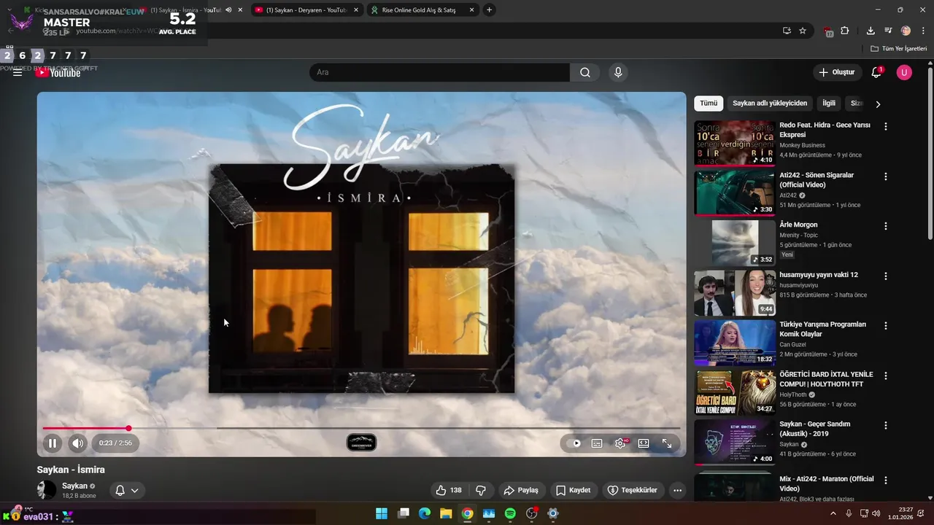
Task: Open Saykan channel avatar
Action: click(47, 490)
